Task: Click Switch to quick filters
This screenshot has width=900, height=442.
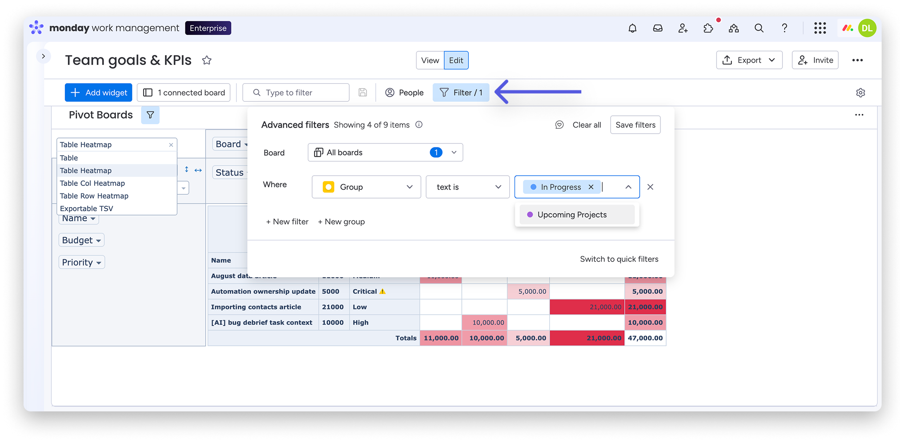Action: [619, 259]
